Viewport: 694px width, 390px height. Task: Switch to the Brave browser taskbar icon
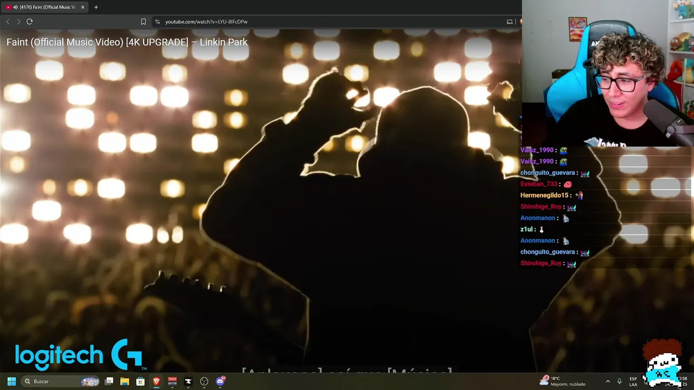click(156, 381)
